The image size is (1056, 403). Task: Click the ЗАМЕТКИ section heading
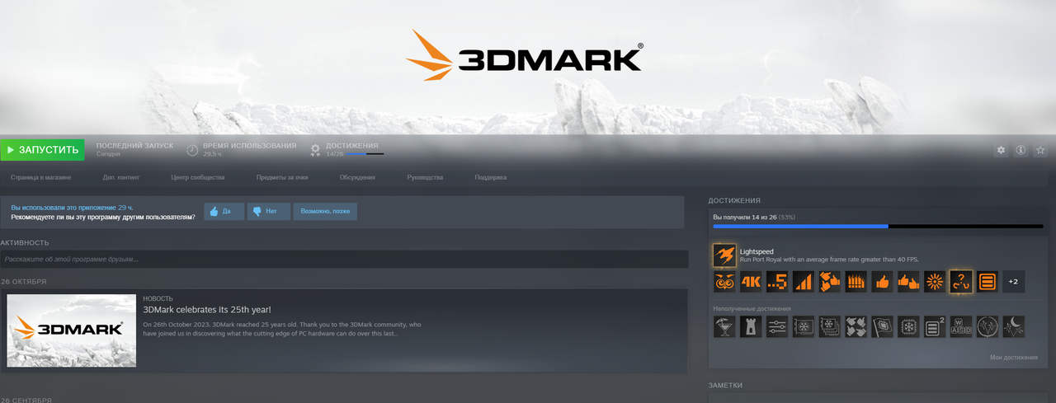point(725,385)
